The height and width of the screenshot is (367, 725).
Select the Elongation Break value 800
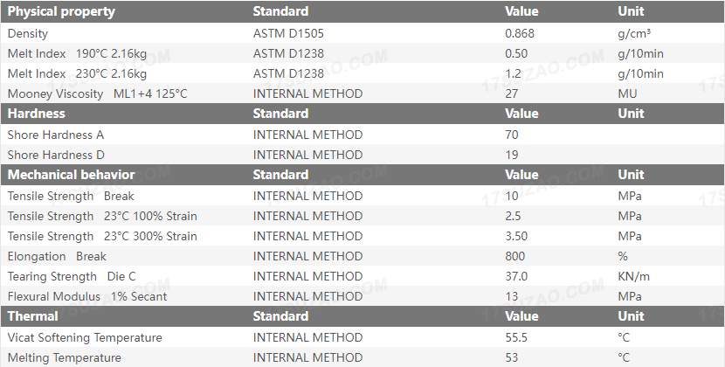[515, 256]
